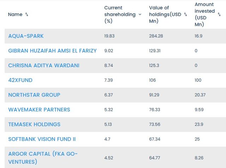The image size is (226, 168).
Task: Click the 23.9 amount invested for Temasek
Action: coord(200,124)
